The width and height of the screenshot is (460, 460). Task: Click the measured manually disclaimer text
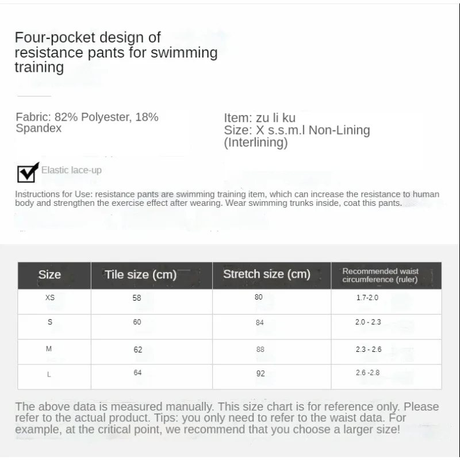pyautogui.click(x=227, y=418)
